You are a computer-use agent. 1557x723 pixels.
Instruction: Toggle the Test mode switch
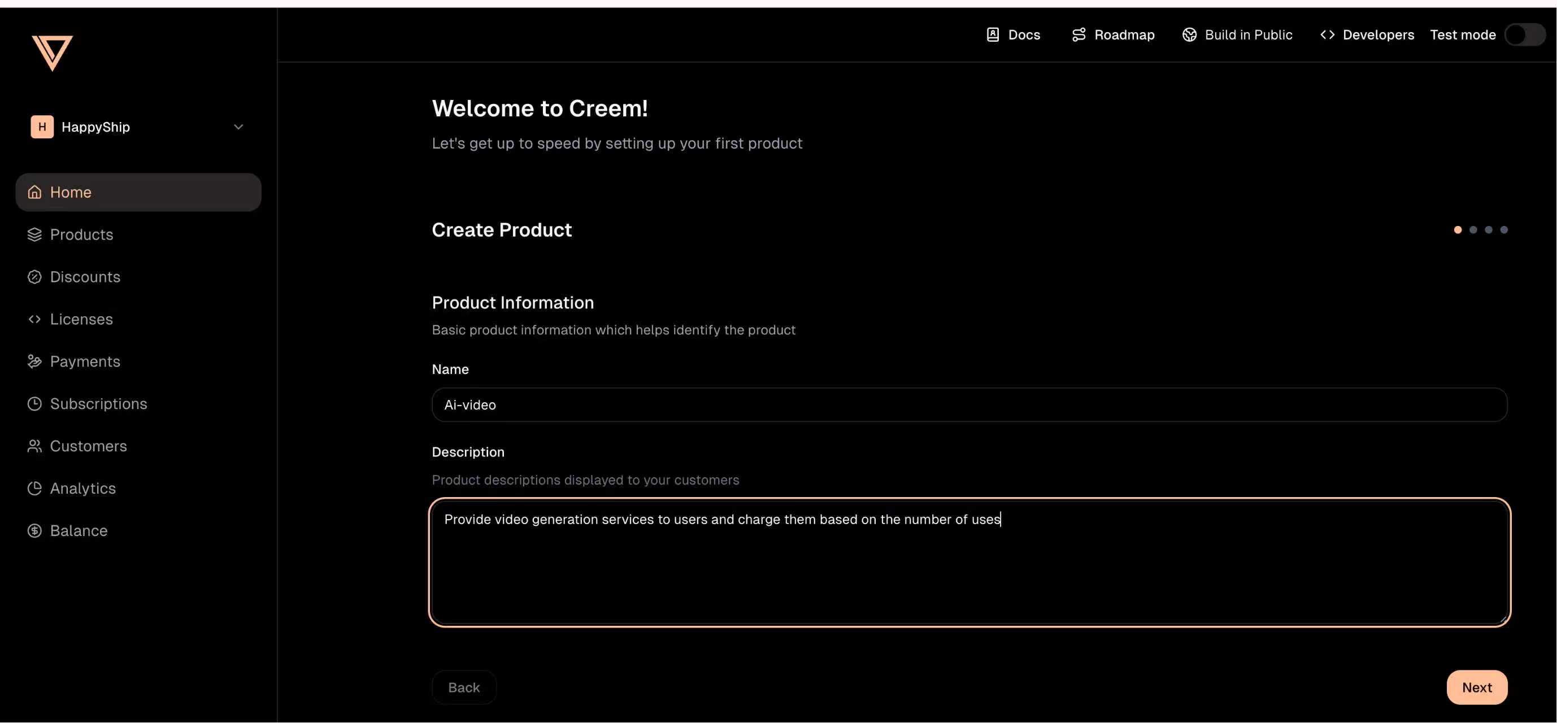[x=1525, y=35]
